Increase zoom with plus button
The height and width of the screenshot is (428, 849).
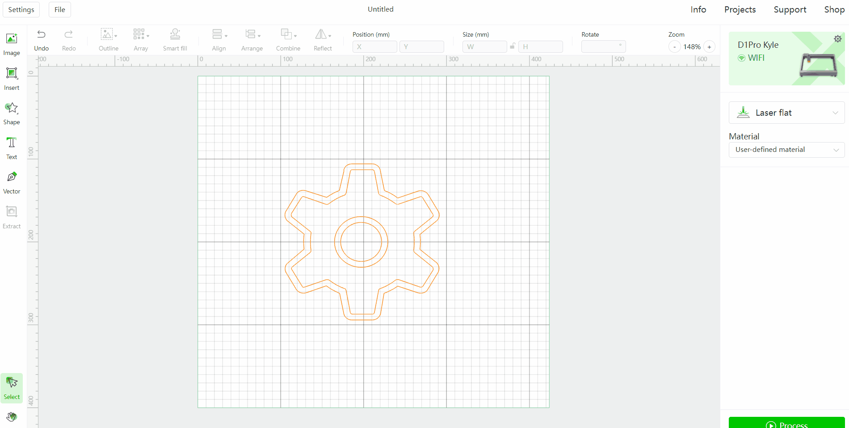[709, 47]
